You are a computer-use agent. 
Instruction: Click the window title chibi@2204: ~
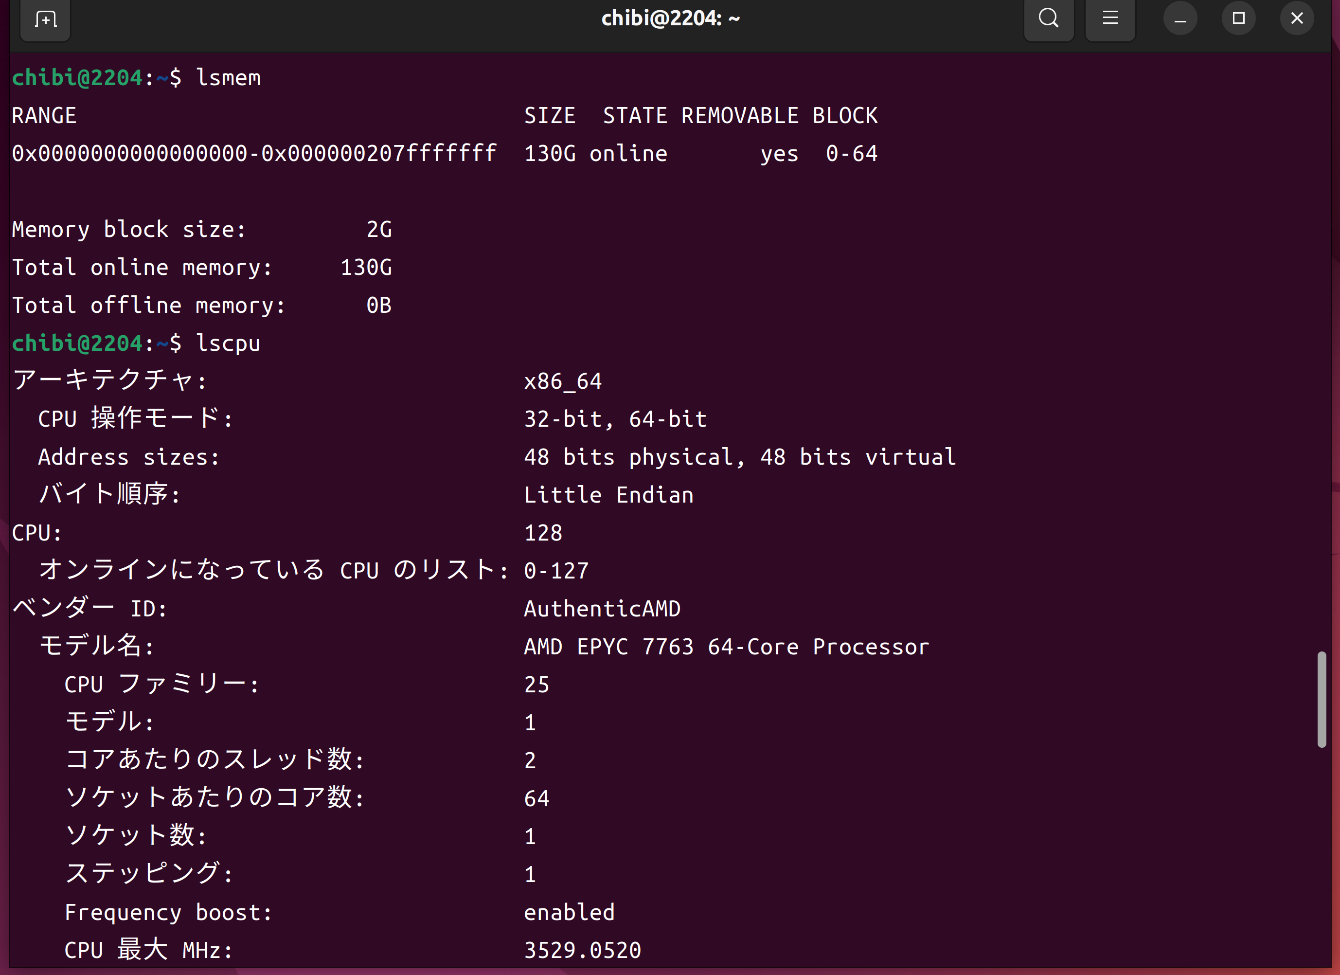(x=670, y=19)
